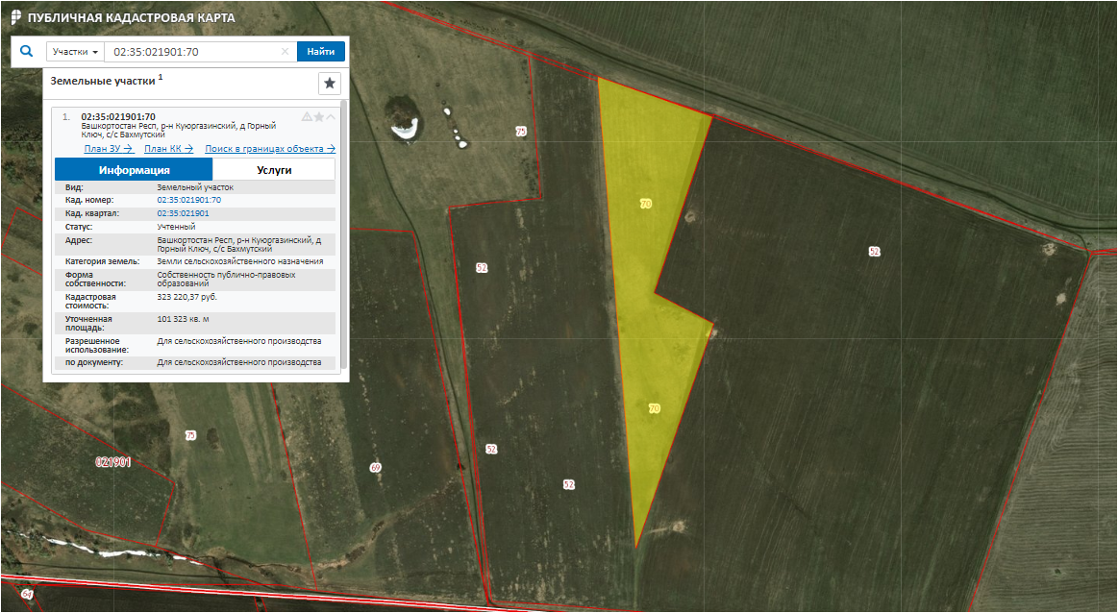Open the План ЗУ link
The height and width of the screenshot is (613, 1118).
point(108,149)
